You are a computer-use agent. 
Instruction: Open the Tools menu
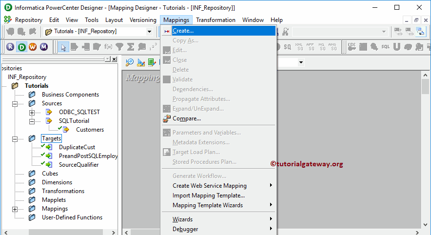click(92, 20)
